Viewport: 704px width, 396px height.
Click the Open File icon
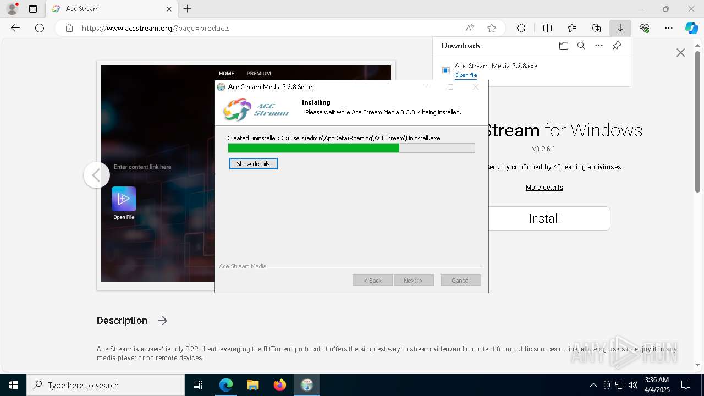(124, 199)
